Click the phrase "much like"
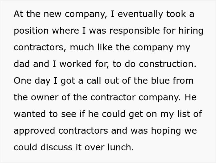The height and width of the screenshot is (163, 216). coord(91,47)
